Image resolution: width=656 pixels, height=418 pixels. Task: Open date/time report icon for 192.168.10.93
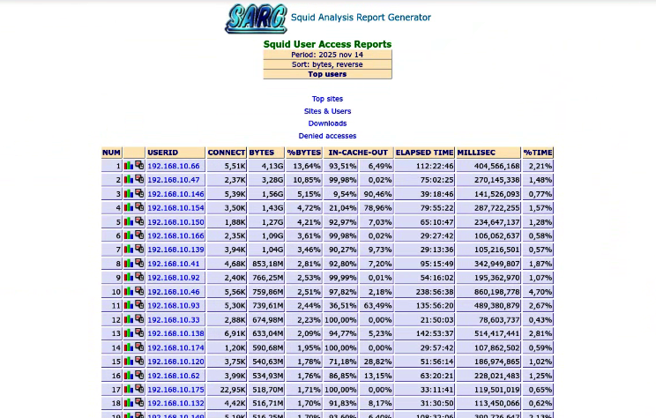click(x=139, y=305)
